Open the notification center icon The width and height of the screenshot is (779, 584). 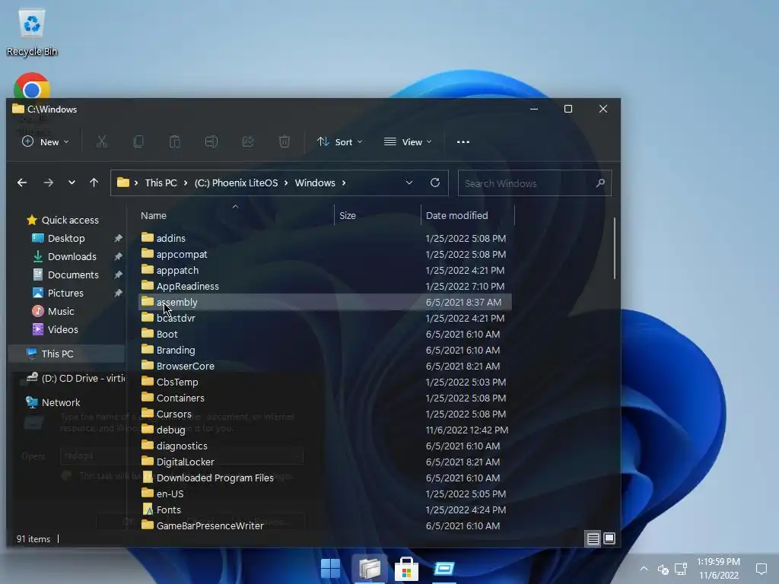pyautogui.click(x=761, y=569)
